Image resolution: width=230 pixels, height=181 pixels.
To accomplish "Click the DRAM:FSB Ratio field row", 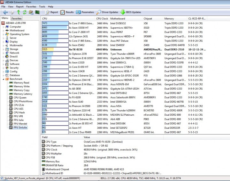I will 103,165.
